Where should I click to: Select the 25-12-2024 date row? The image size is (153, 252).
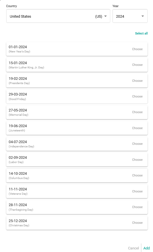point(77,223)
